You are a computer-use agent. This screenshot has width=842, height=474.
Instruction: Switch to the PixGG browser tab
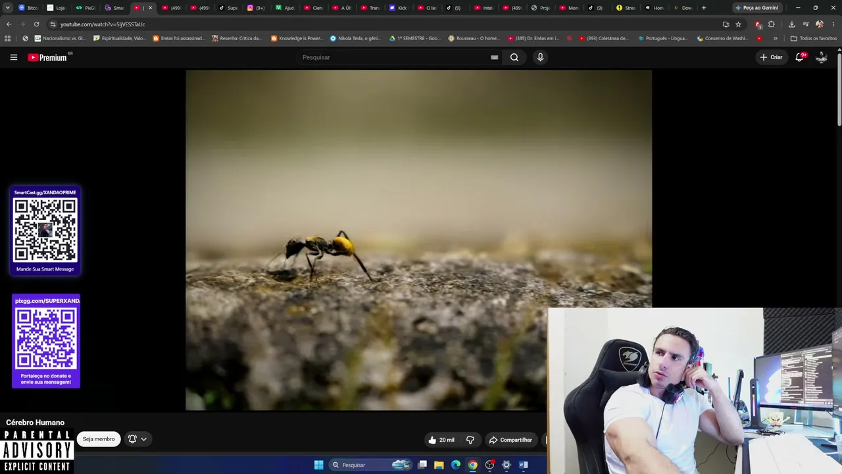point(86,8)
